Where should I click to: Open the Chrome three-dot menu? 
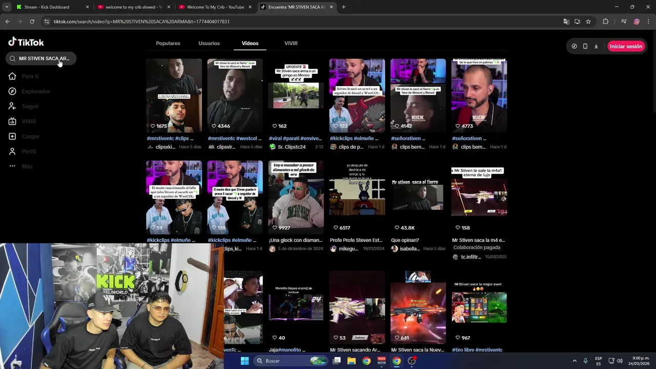click(648, 22)
